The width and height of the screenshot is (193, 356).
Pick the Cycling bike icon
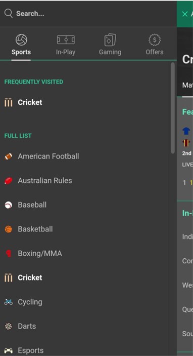click(x=9, y=302)
